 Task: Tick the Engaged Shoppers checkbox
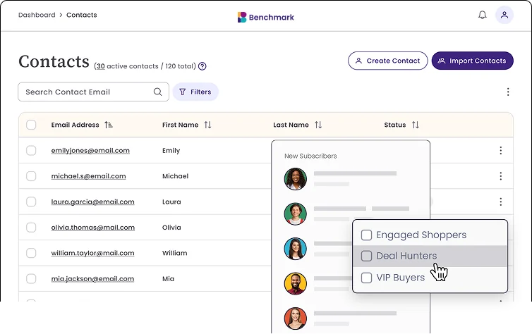pos(366,235)
